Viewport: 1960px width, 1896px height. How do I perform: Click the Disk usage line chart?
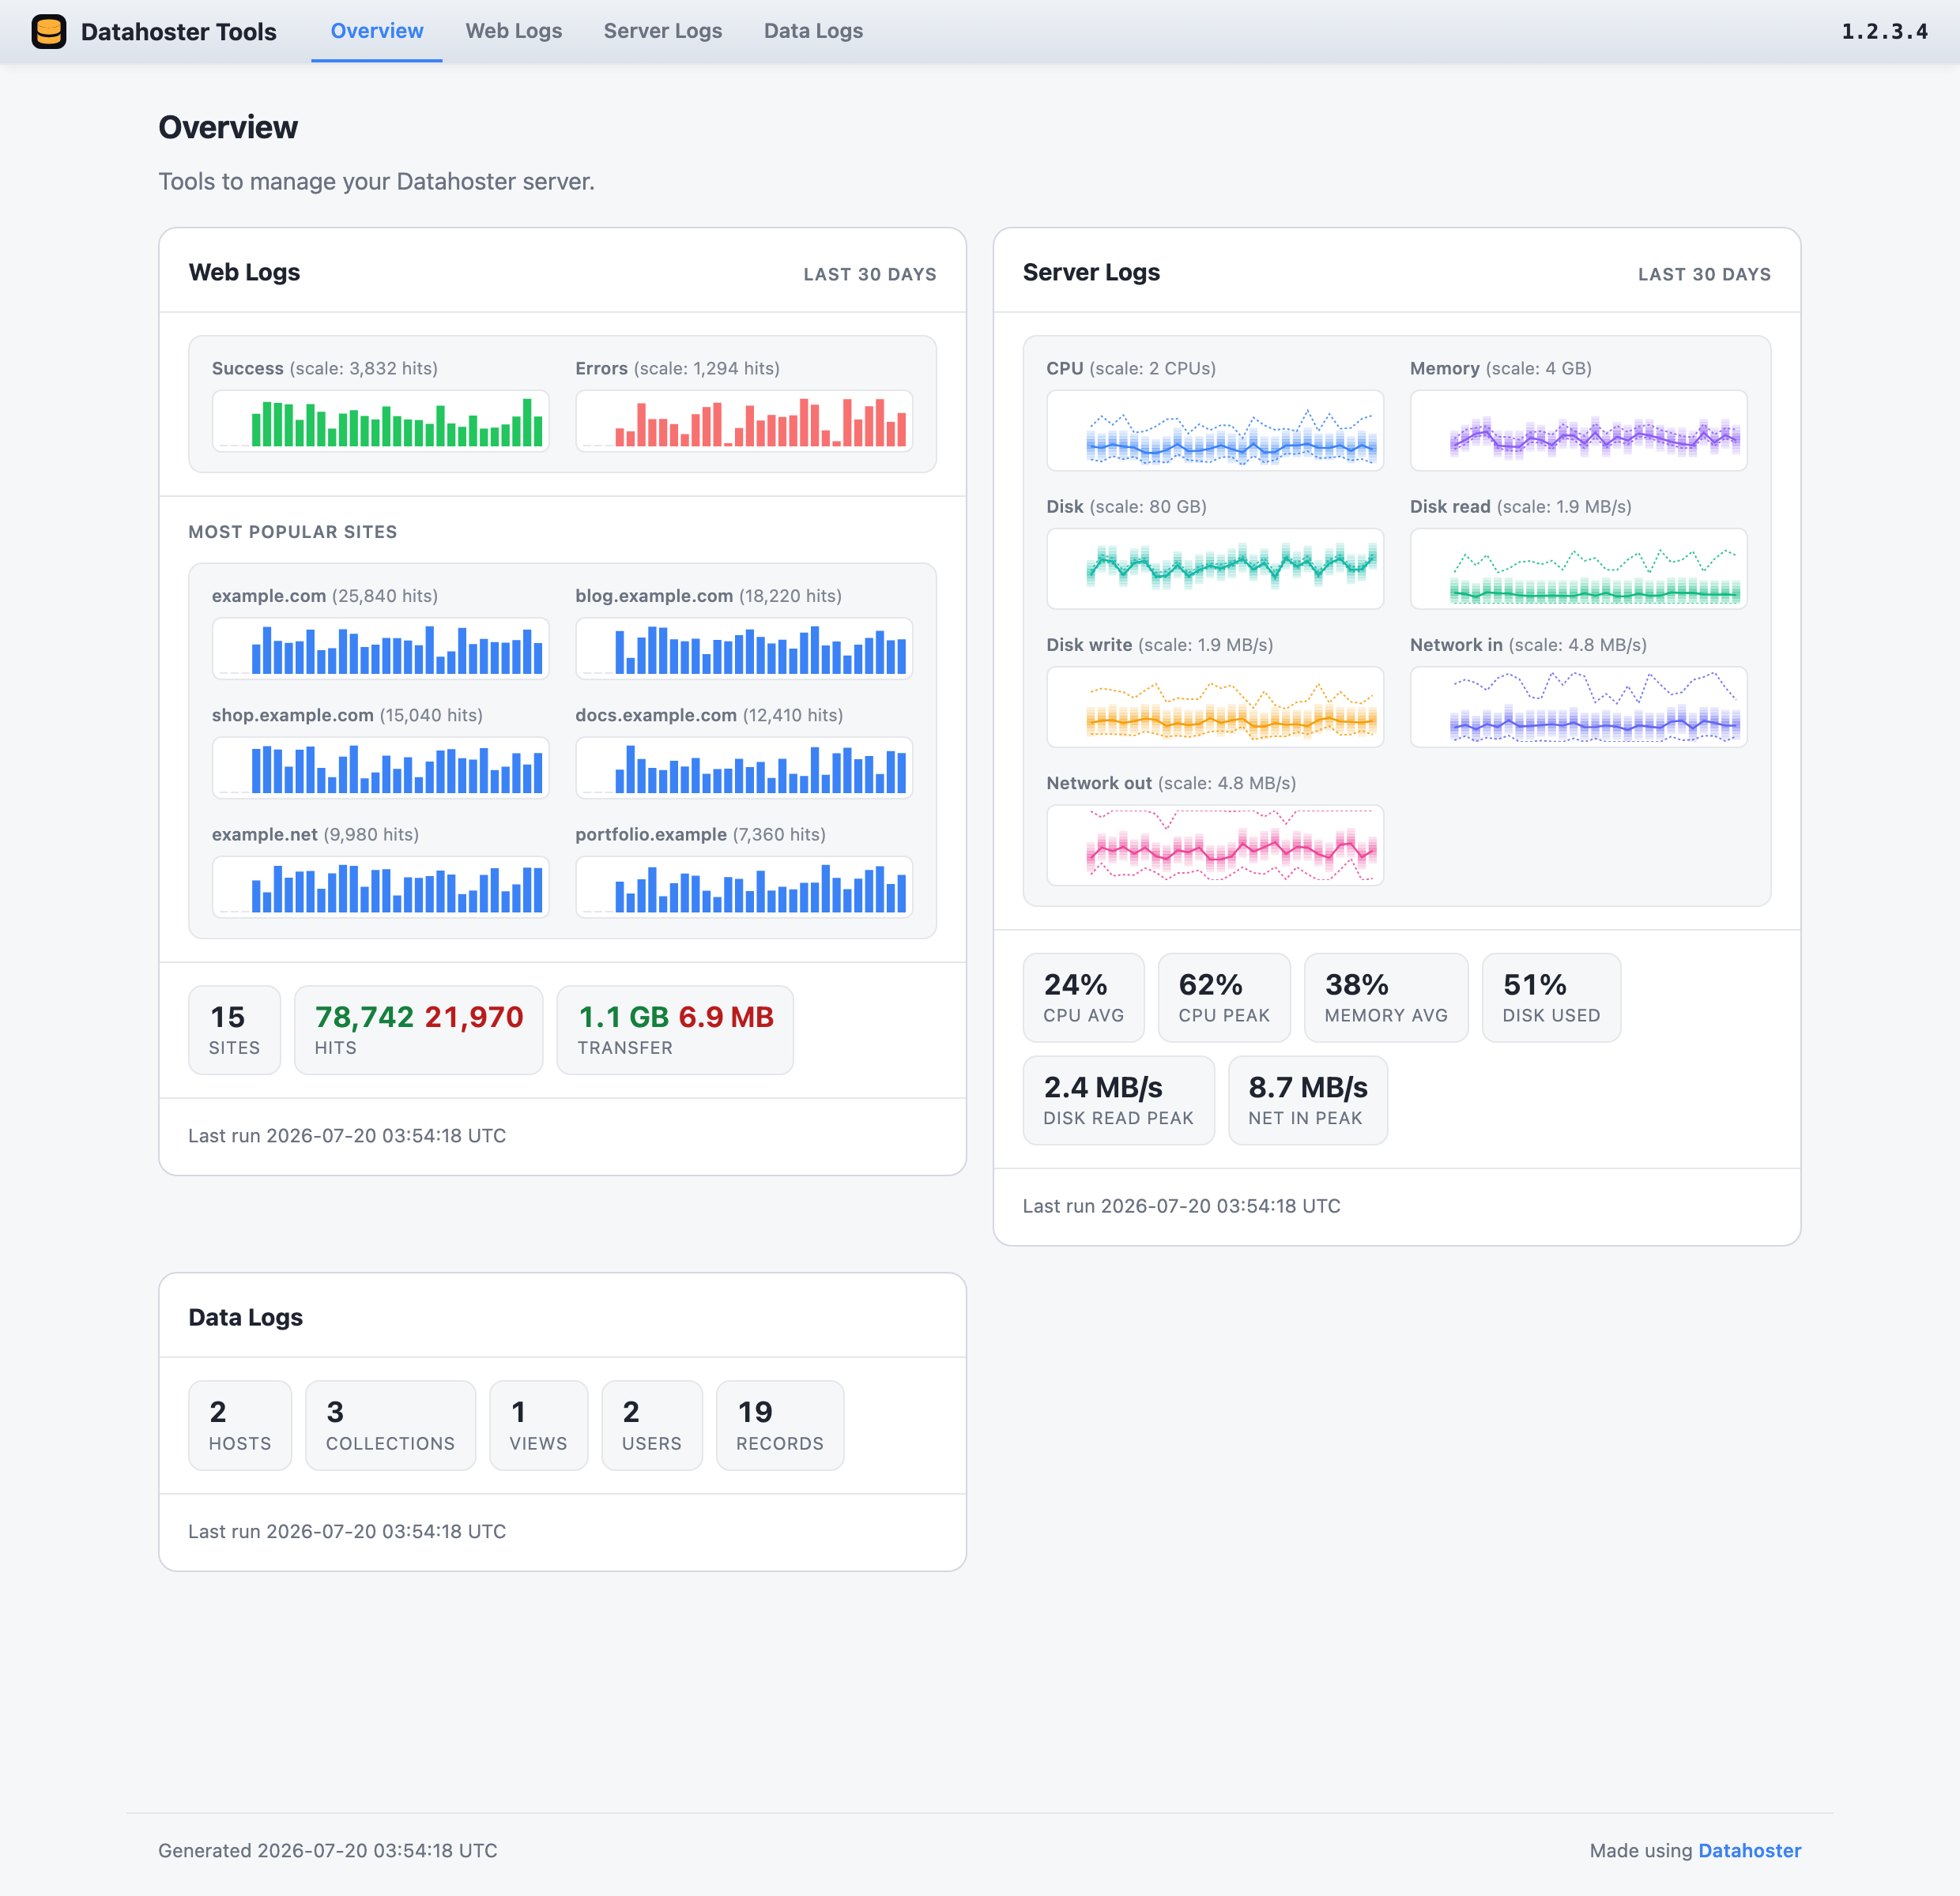1215,569
